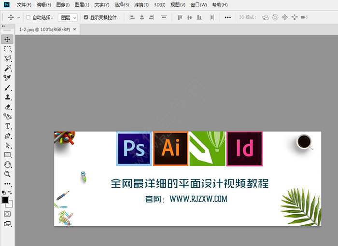This screenshot has height=246, width=338.
Task: Distribute layers horizontally
Action: click(212, 17)
